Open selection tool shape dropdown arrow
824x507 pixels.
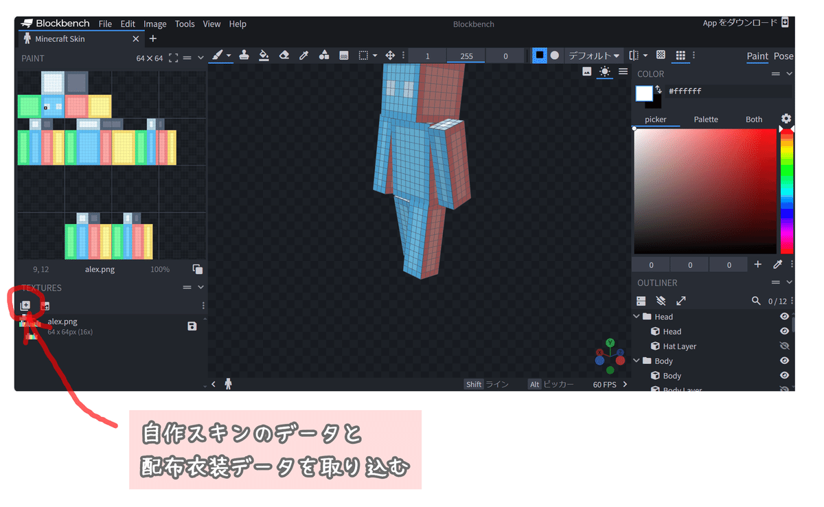coord(375,56)
